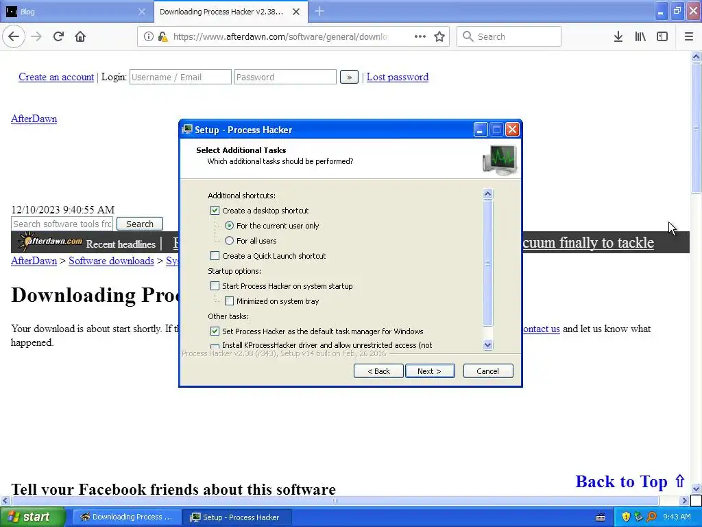Open the Firefox hamburger menu

[x=689, y=36]
